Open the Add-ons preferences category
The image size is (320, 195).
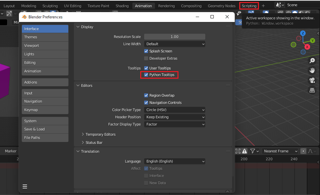click(45, 82)
